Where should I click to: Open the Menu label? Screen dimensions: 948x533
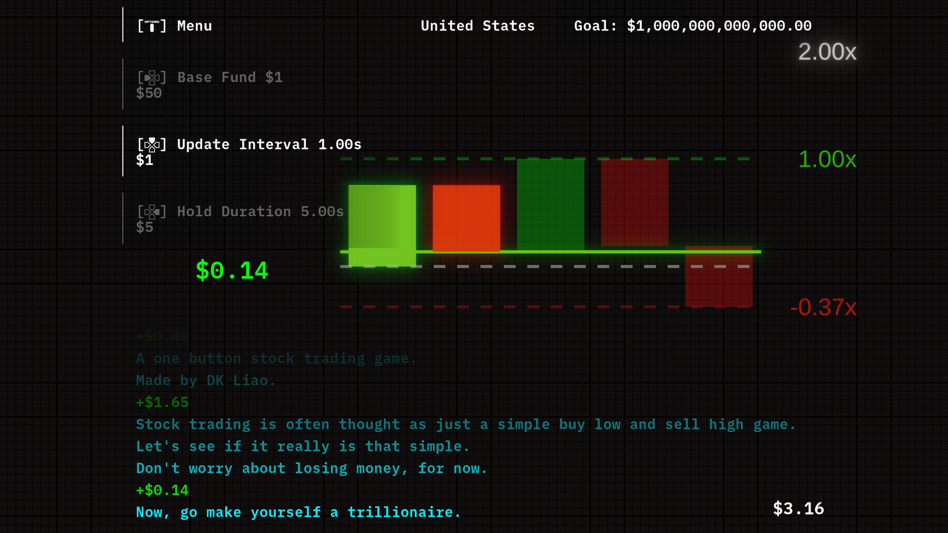[x=194, y=26]
